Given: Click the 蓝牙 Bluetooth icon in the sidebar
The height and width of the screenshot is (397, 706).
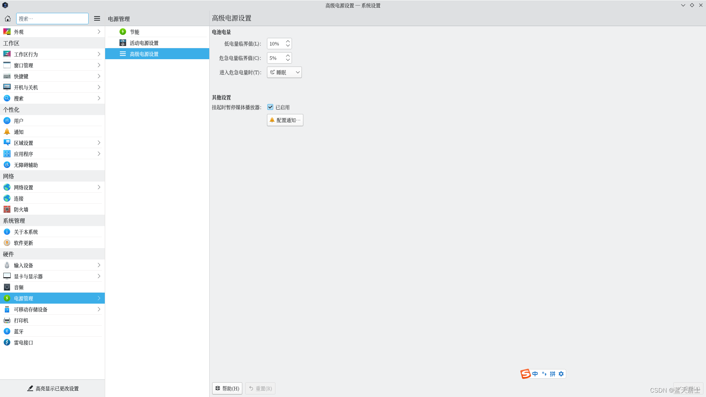Looking at the screenshot, I should pos(7,331).
